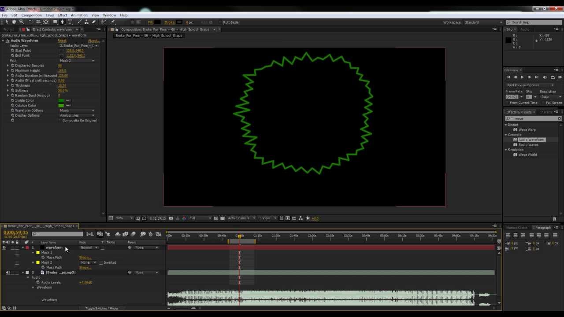Open the Animation menu
The height and width of the screenshot is (317, 564).
pyautogui.click(x=79, y=15)
